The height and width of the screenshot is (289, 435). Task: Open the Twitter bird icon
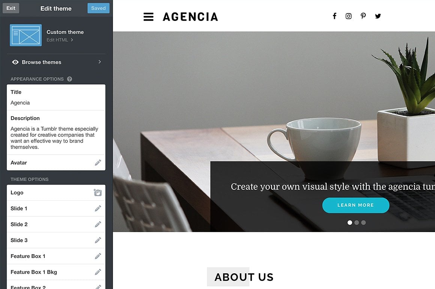pos(378,16)
